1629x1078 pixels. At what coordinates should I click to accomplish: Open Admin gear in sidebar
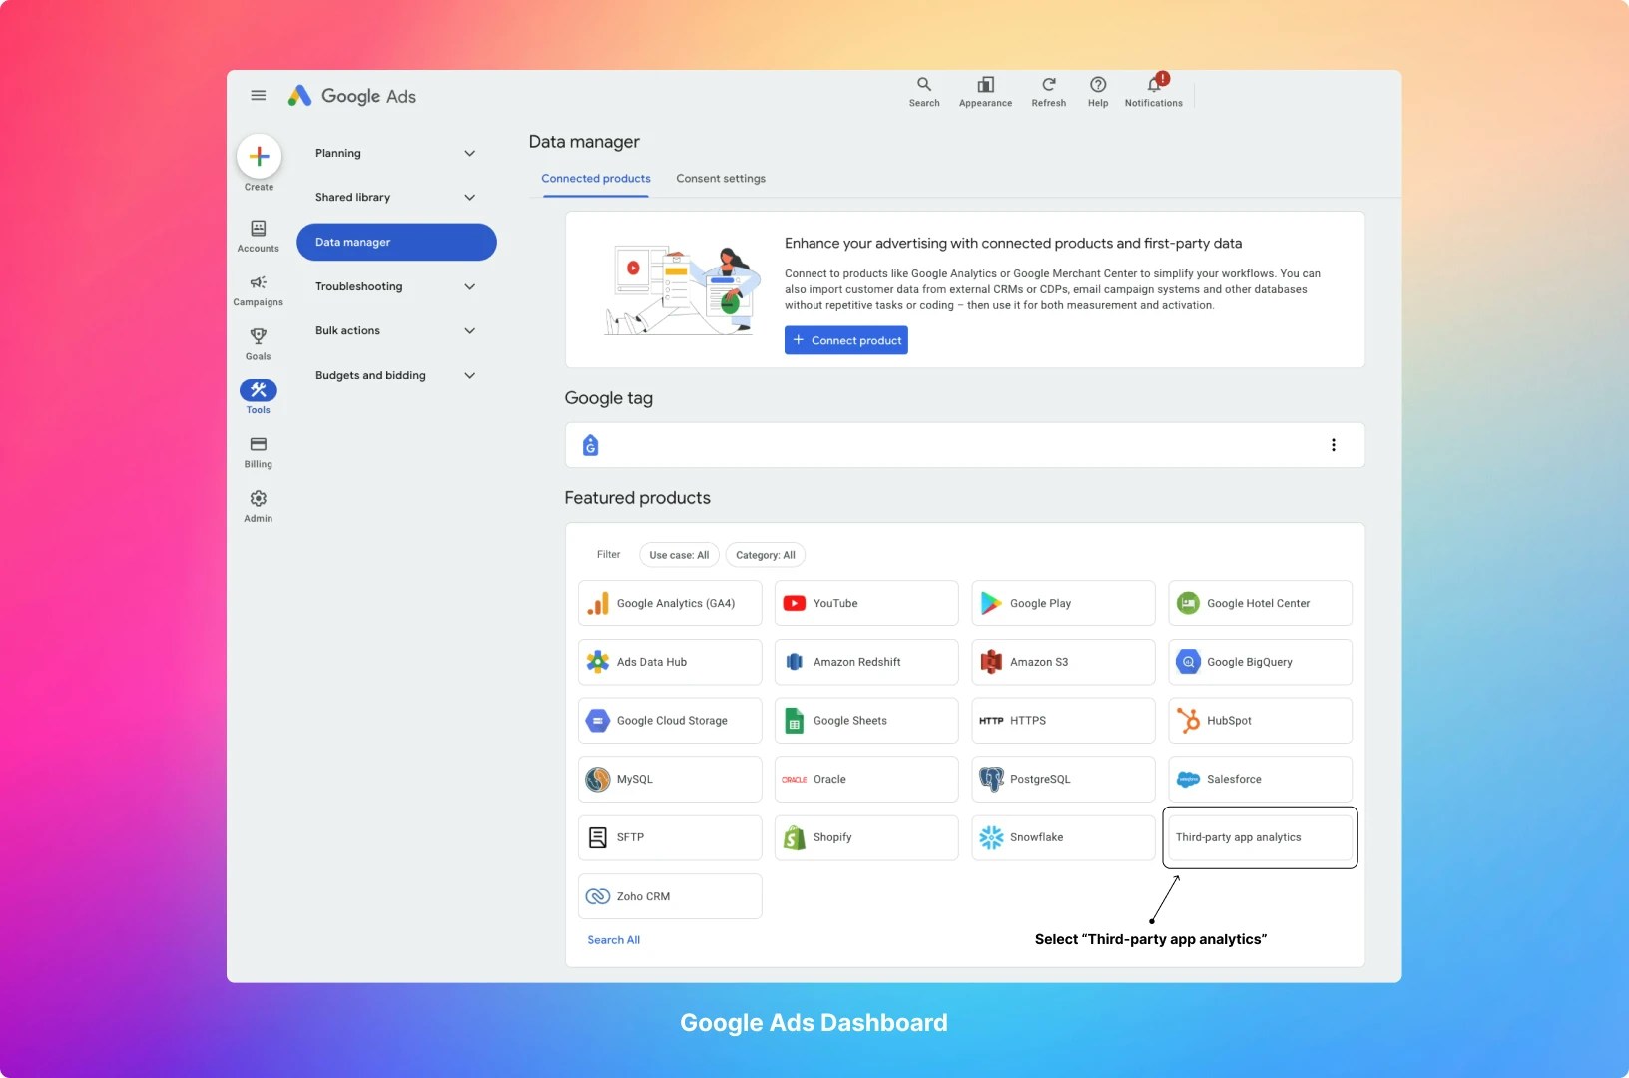(x=258, y=506)
